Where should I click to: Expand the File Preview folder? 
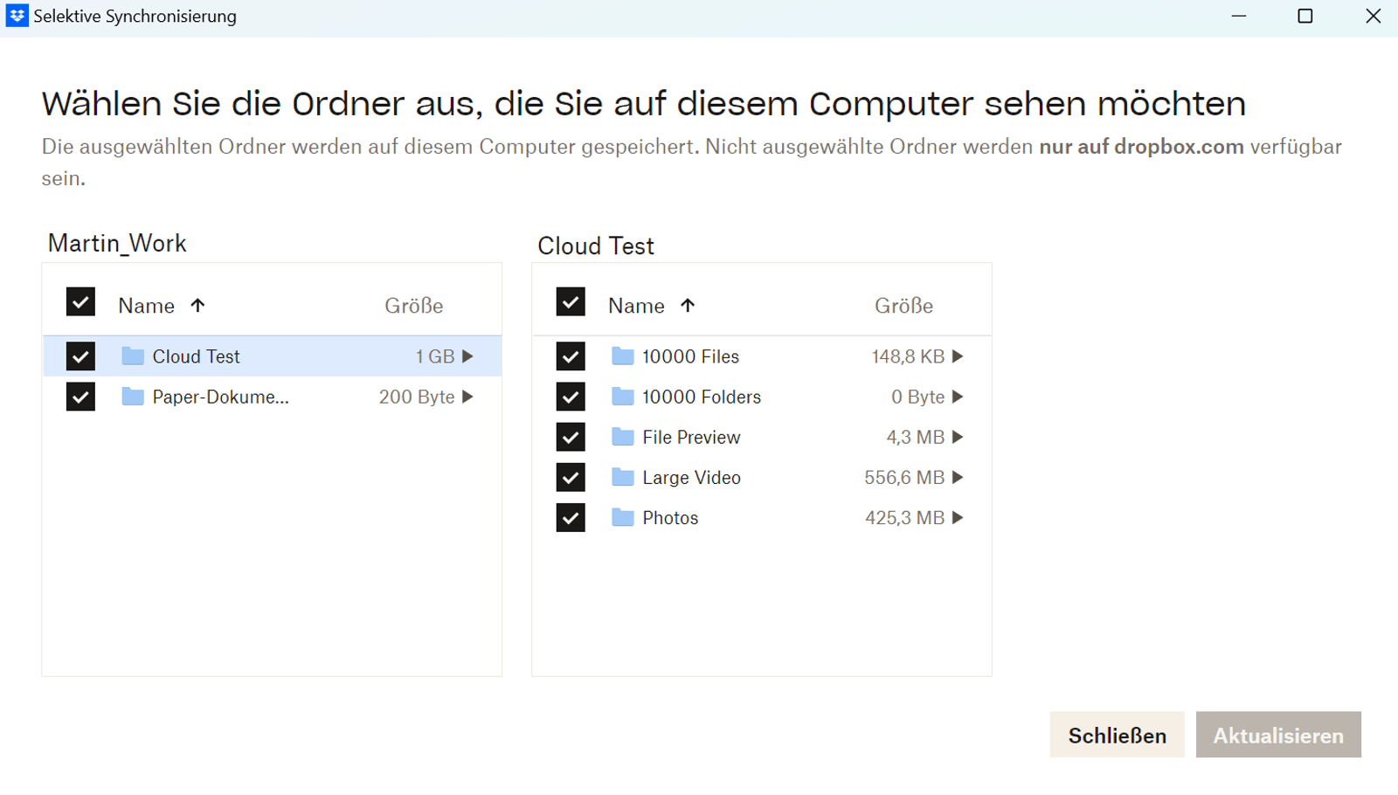959,437
